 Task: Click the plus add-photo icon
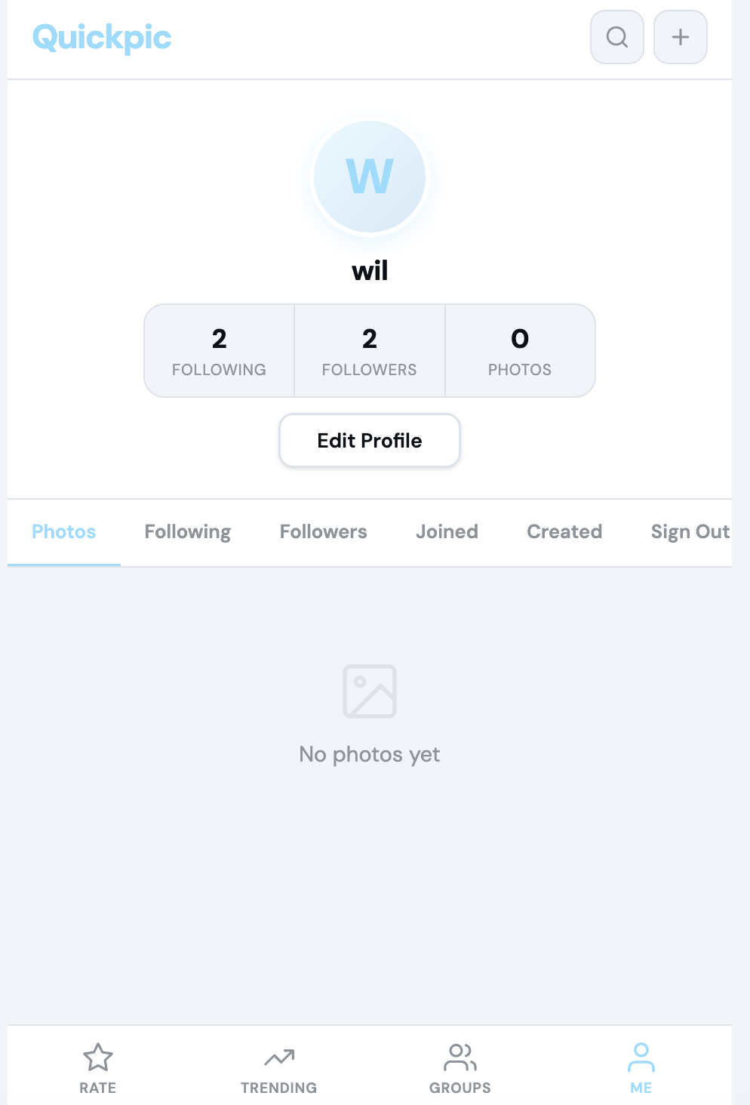[x=681, y=37]
